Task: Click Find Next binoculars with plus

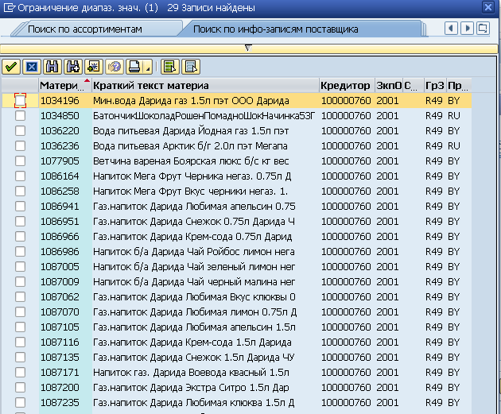Action: (x=73, y=67)
